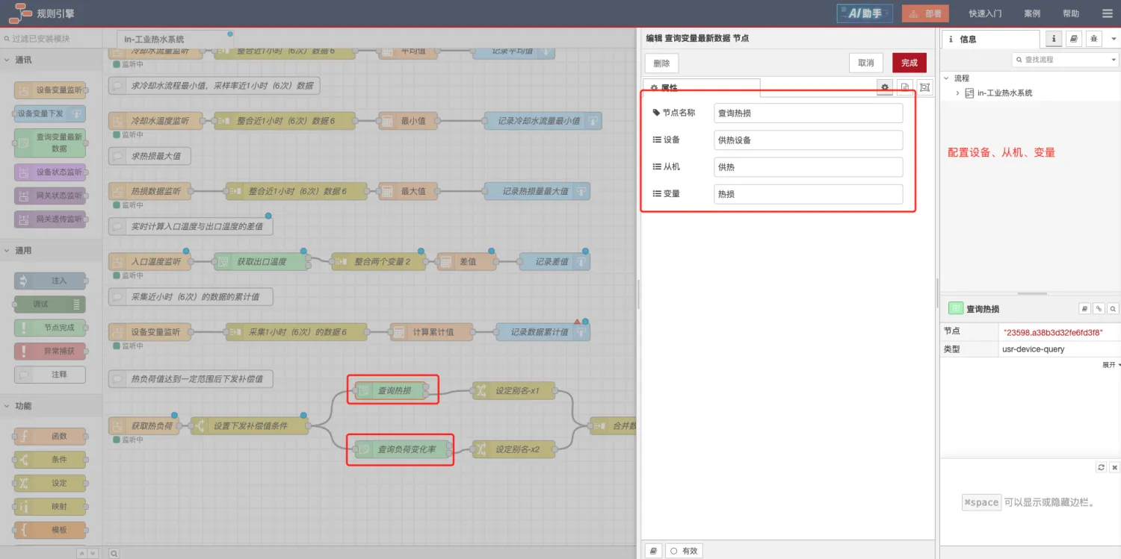Select the 信息 sidebar tab
The image size is (1121, 559).
[x=990, y=39]
